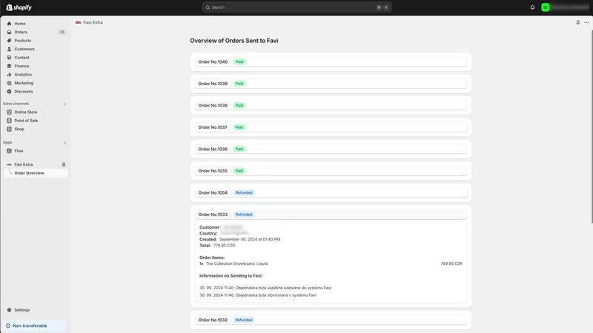
Task: Open Products in the sidebar
Action: click(x=23, y=41)
